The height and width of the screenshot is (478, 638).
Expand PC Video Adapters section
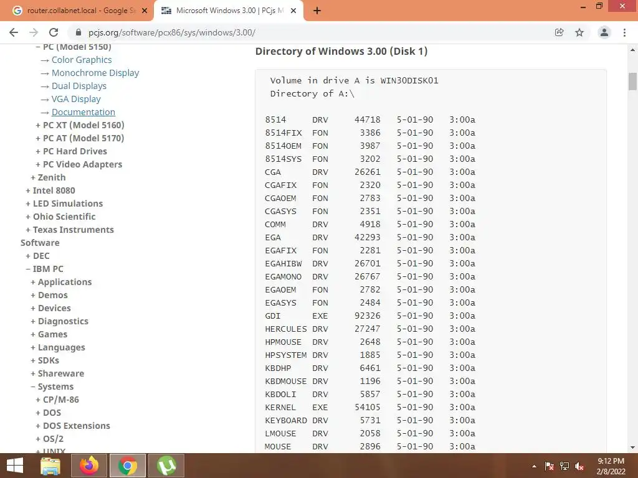pos(79,164)
